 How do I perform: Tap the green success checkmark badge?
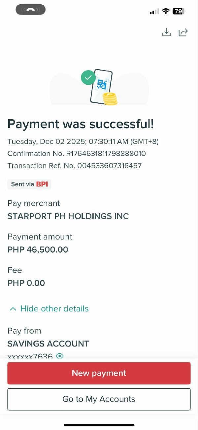click(88, 78)
